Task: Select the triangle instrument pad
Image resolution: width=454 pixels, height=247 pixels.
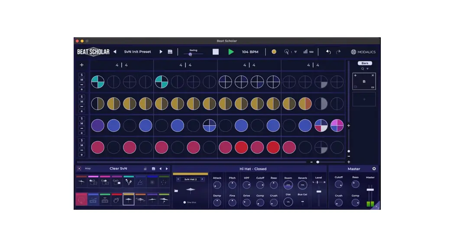Action: [x=140, y=182]
